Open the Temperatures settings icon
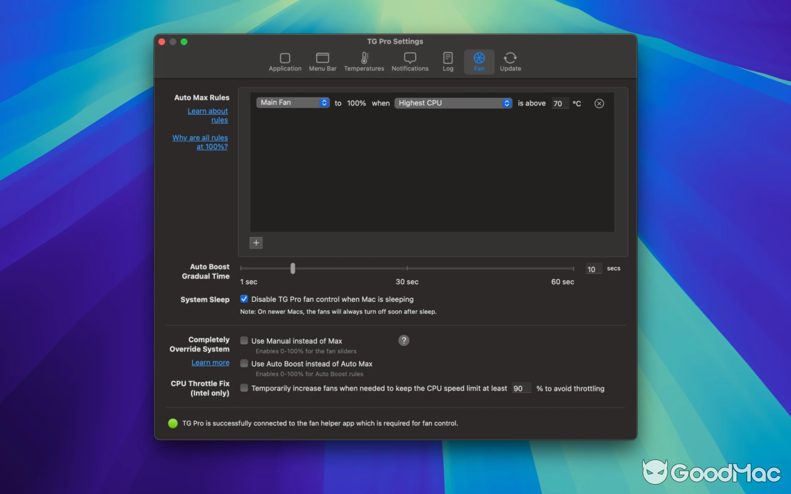The height and width of the screenshot is (494, 791). pos(364,61)
